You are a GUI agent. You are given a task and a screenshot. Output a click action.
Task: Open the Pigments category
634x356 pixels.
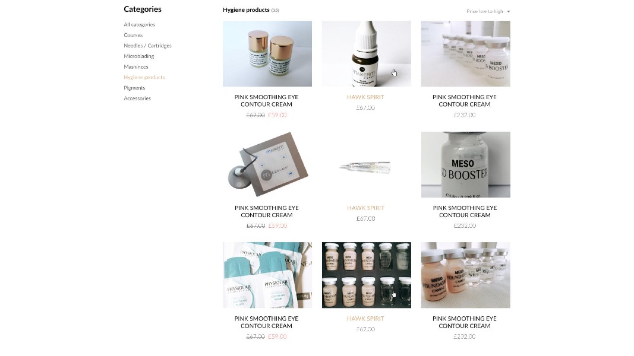[x=134, y=88]
